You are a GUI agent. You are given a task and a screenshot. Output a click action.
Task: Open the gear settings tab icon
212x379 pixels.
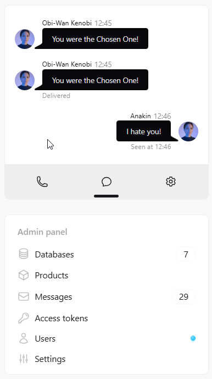point(171,182)
